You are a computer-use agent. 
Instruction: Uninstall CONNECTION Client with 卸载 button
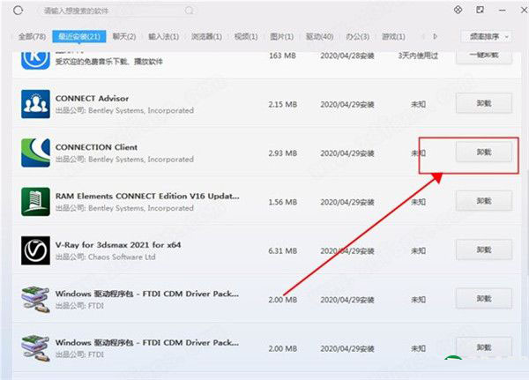(x=484, y=153)
